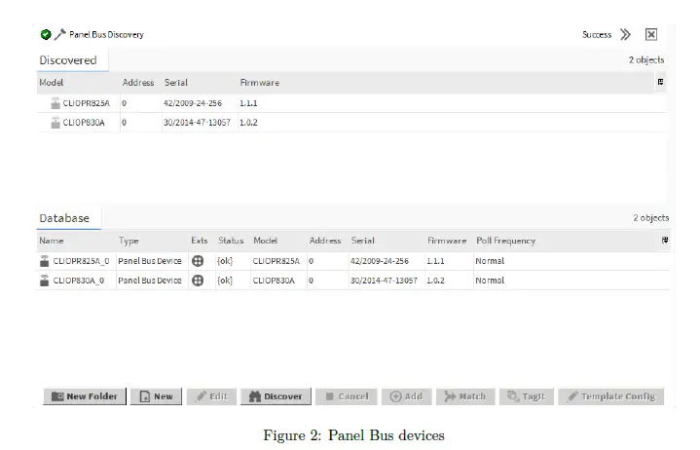Click the CLIOPR825A device icon in Discovered
700x450 pixels.
(55, 103)
